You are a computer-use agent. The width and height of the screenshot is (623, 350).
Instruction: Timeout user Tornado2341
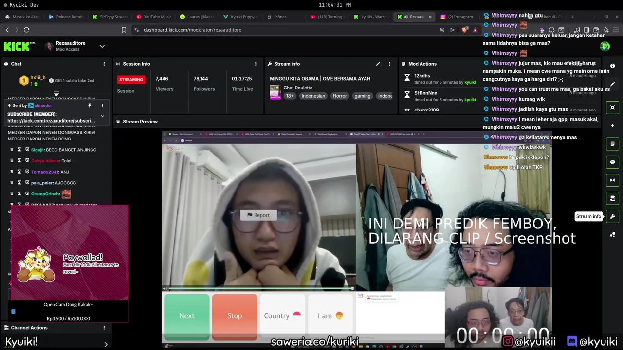click(x=19, y=172)
